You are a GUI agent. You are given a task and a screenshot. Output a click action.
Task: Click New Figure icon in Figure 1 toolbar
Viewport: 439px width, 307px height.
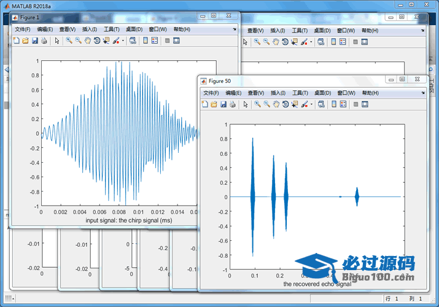click(x=16, y=41)
